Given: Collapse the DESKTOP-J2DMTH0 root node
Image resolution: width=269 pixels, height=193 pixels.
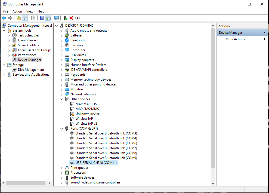Looking at the screenshot, I should point(57,26).
